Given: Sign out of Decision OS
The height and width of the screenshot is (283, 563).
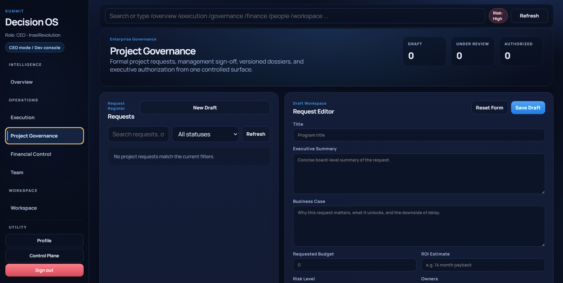Looking at the screenshot, I should click(x=44, y=270).
